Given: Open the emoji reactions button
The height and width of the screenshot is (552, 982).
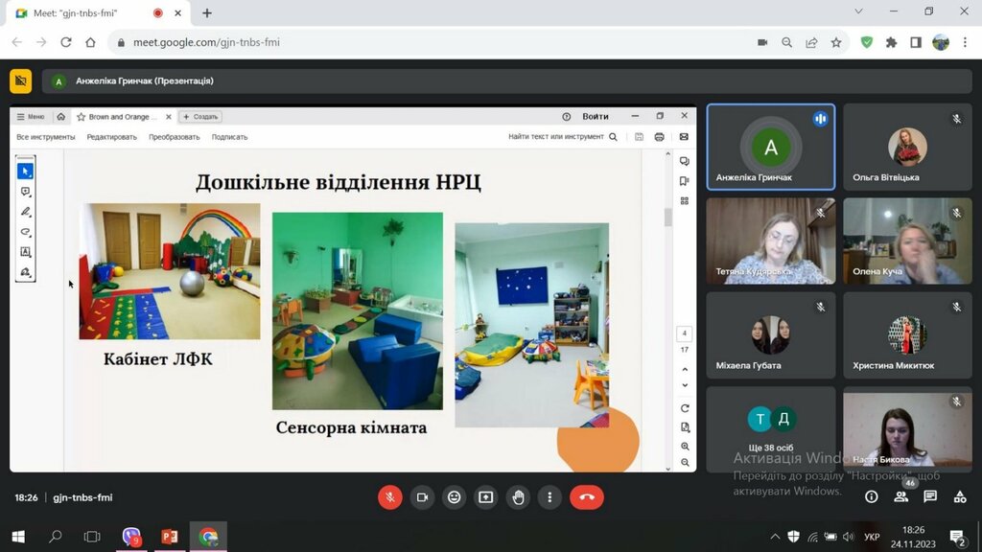Looking at the screenshot, I should tap(454, 497).
